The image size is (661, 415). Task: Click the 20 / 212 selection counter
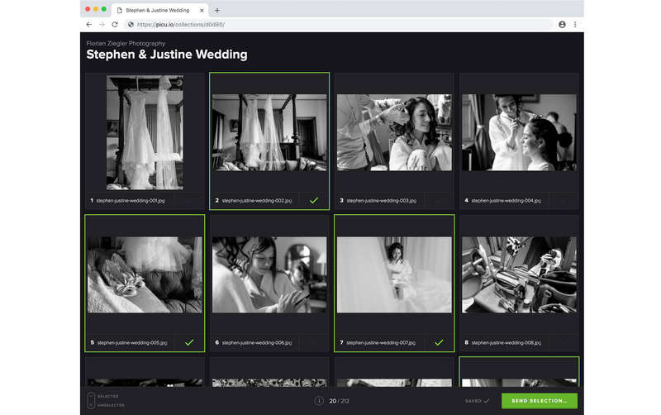[339, 401]
